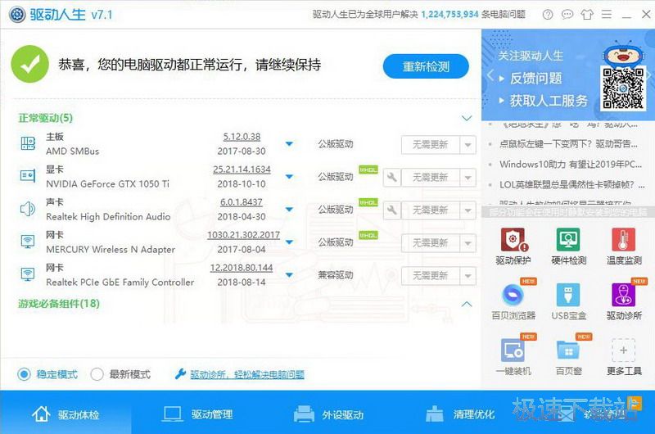This screenshot has width=655, height=434.
Task: Click version number 6.0.1.8437
Action: coord(242,201)
